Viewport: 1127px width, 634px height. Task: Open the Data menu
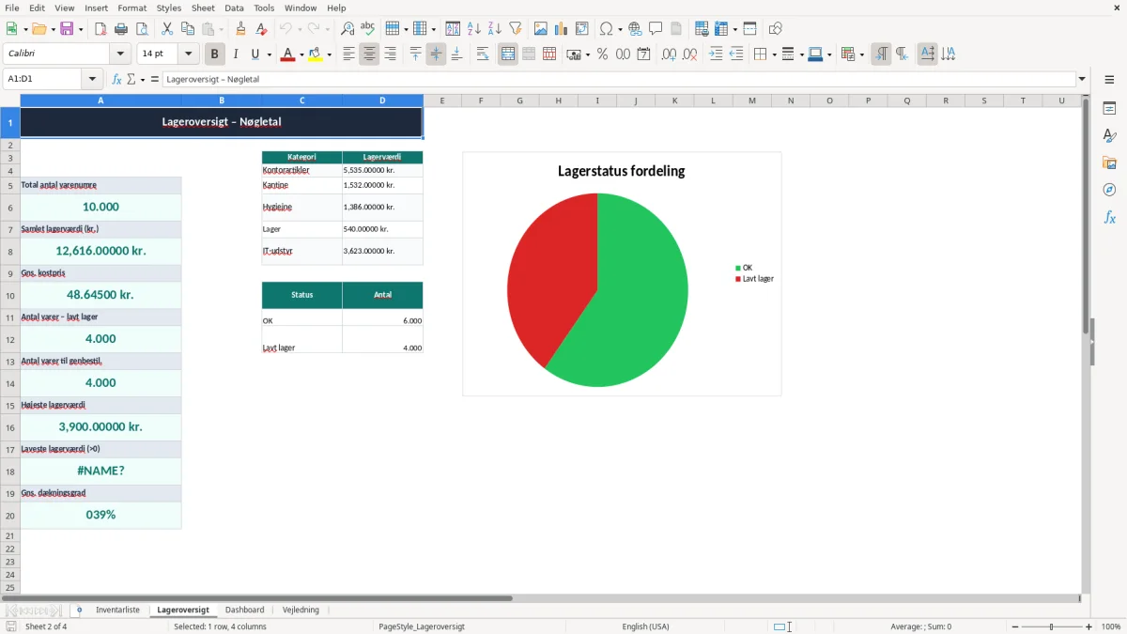coord(234,8)
